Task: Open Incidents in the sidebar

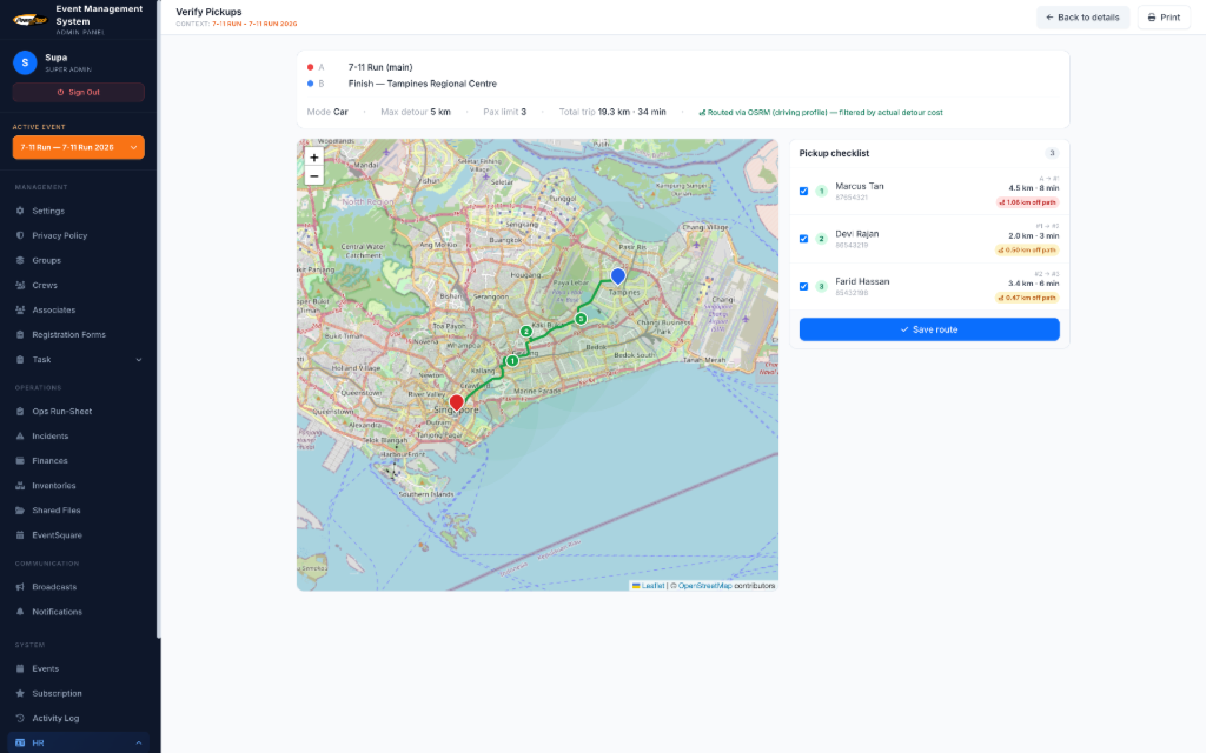Action: 78,436
